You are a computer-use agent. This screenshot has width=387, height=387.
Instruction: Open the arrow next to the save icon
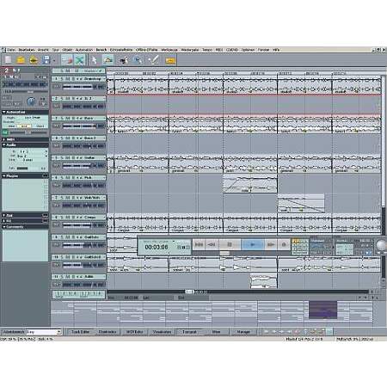(53, 60)
